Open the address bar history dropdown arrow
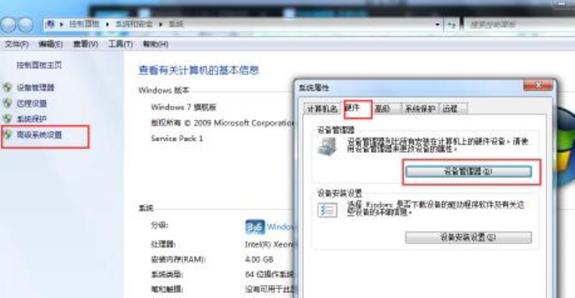The height and width of the screenshot is (298, 575). click(437, 25)
